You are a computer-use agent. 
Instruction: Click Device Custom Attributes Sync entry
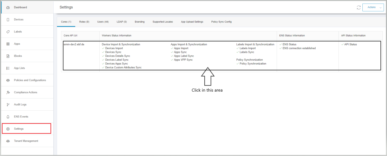coord(122,68)
